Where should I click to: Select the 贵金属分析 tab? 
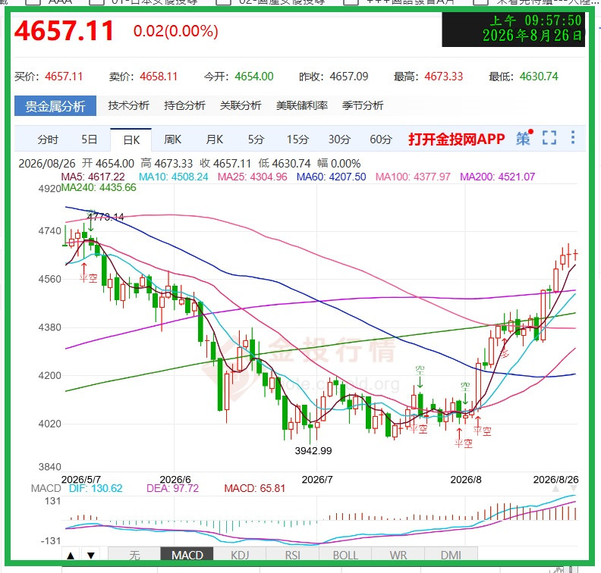[55, 106]
